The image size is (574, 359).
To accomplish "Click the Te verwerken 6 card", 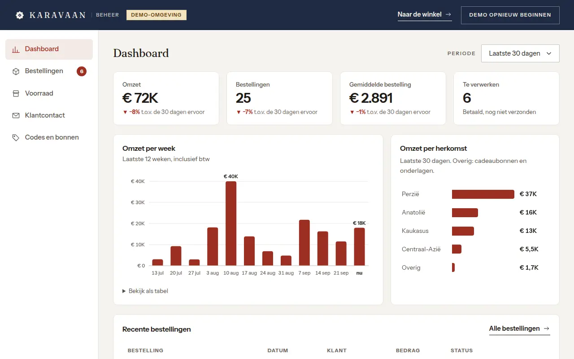I will (x=506, y=98).
